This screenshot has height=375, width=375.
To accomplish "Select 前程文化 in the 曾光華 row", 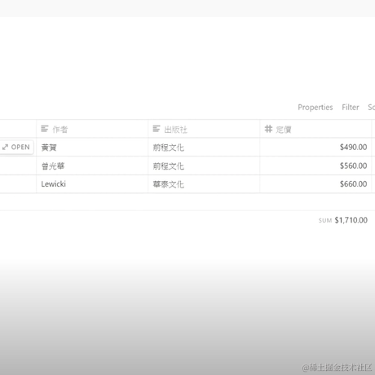I will 204,165.
